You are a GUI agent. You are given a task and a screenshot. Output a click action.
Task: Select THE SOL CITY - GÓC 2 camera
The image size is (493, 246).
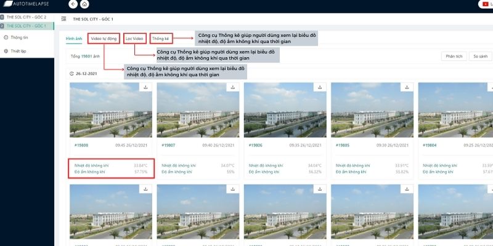pyautogui.click(x=26, y=17)
